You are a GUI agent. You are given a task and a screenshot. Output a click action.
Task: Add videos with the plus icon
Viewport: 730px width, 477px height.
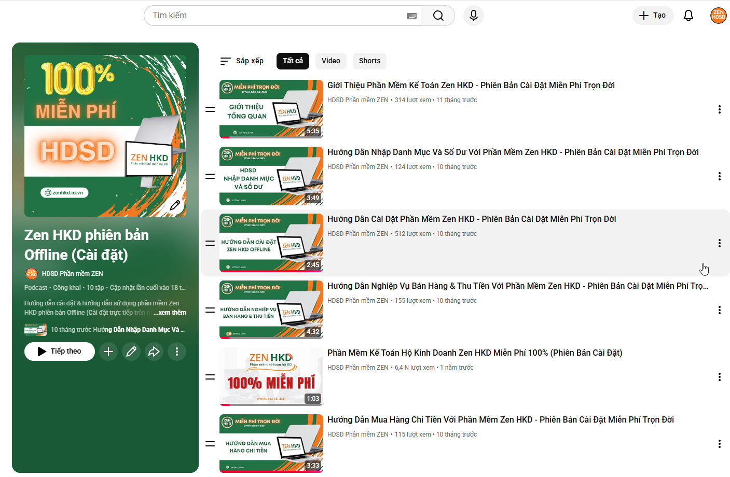(108, 352)
